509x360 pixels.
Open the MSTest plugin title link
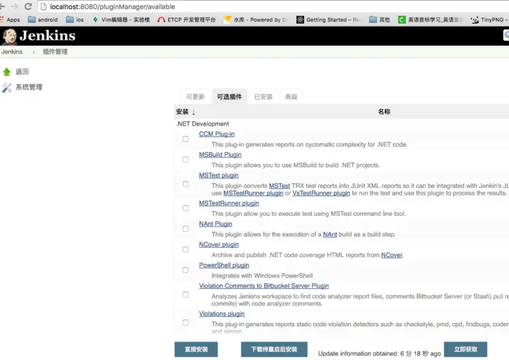218,175
